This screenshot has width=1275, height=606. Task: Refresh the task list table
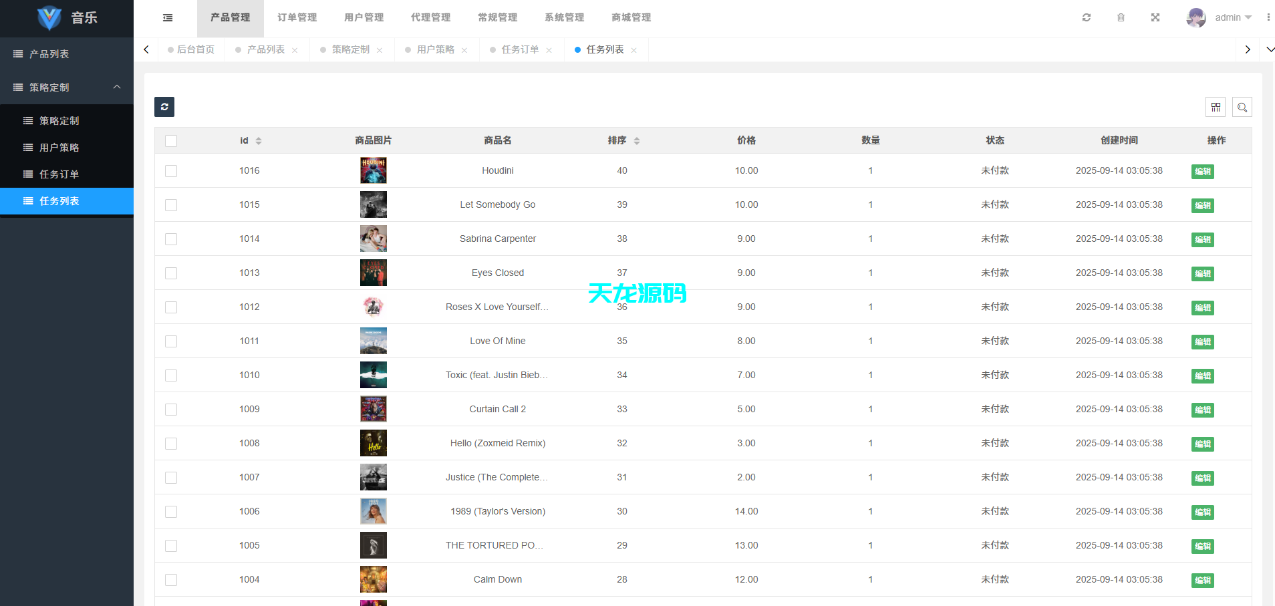164,107
